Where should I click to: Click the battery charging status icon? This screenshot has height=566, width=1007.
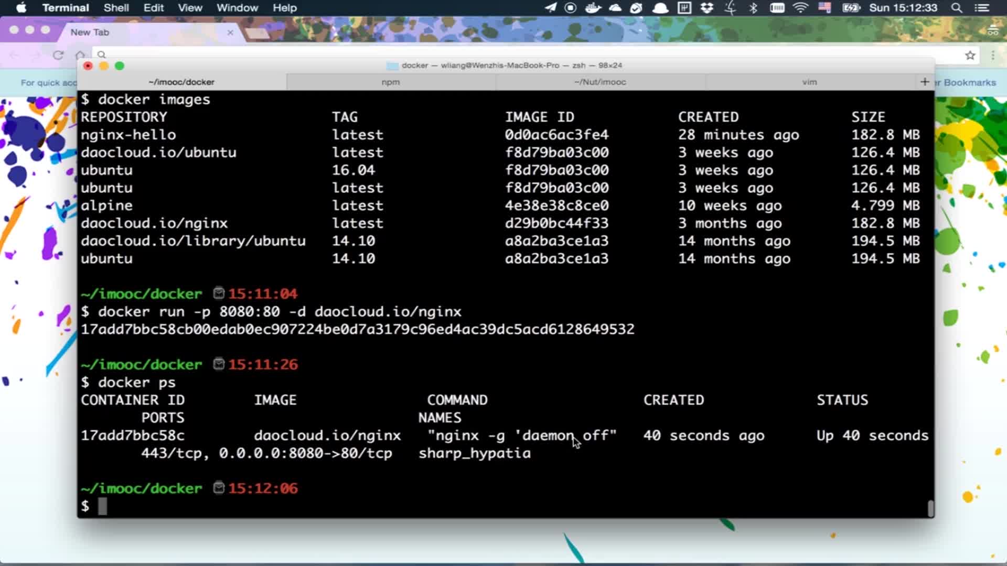[851, 8]
